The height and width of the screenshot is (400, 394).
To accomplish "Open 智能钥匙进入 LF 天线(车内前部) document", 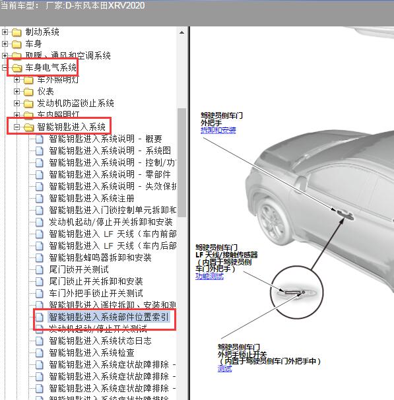I will coord(112,234).
